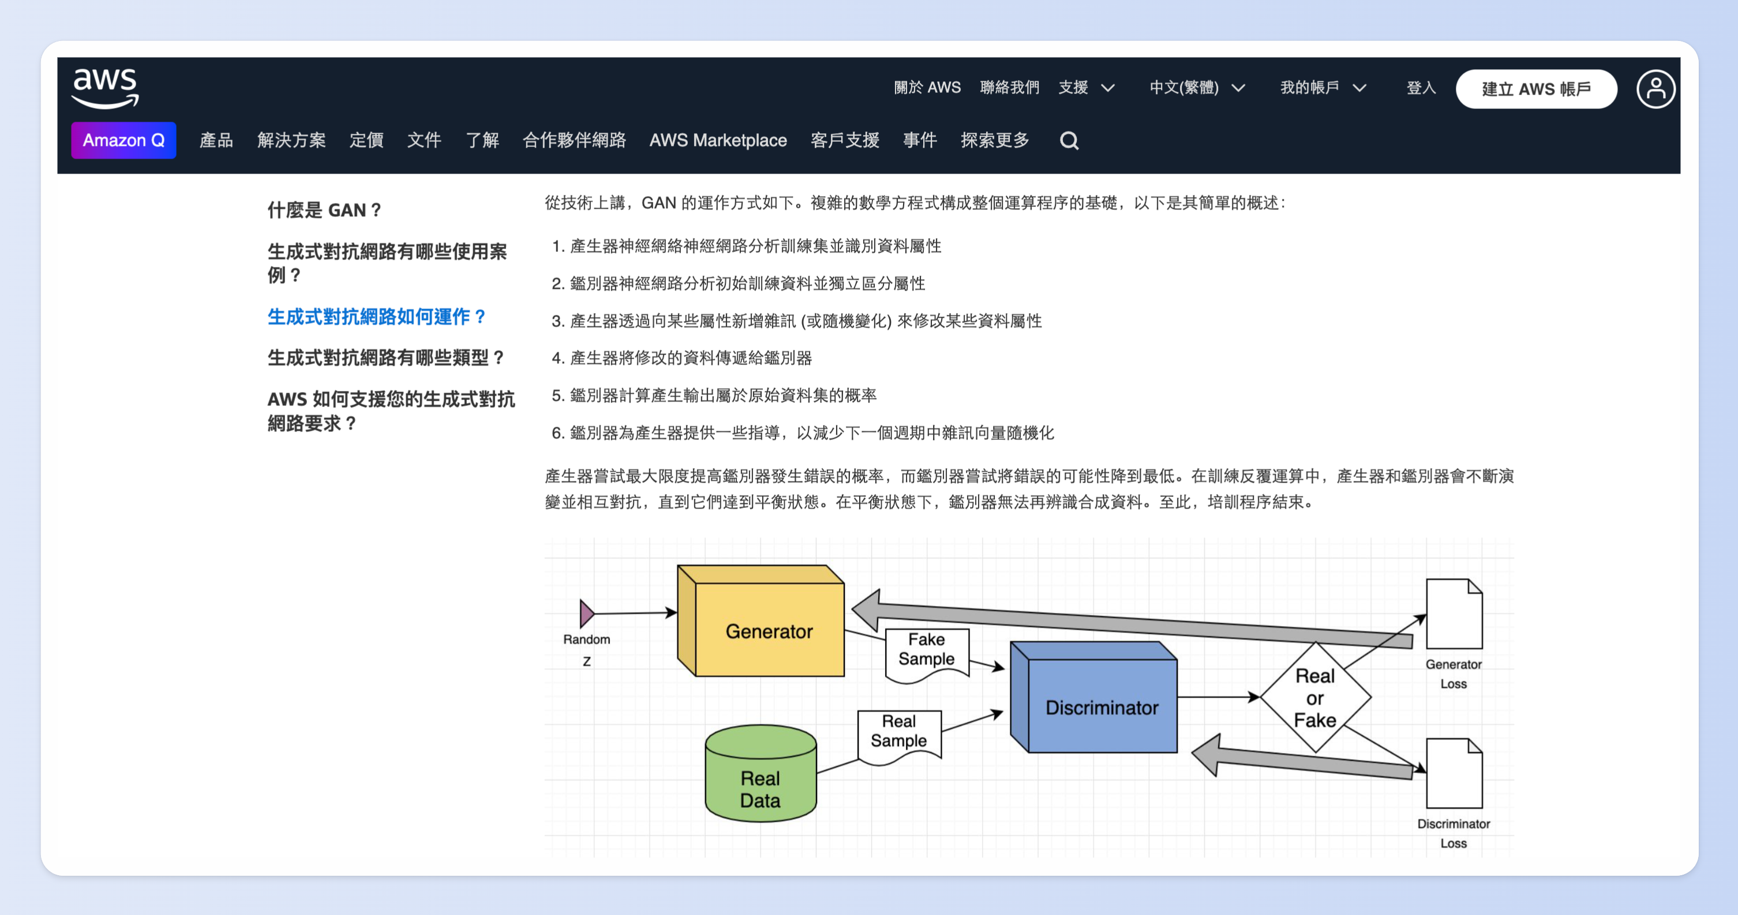Open the Amazon Q button
The height and width of the screenshot is (915, 1738).
coord(123,140)
